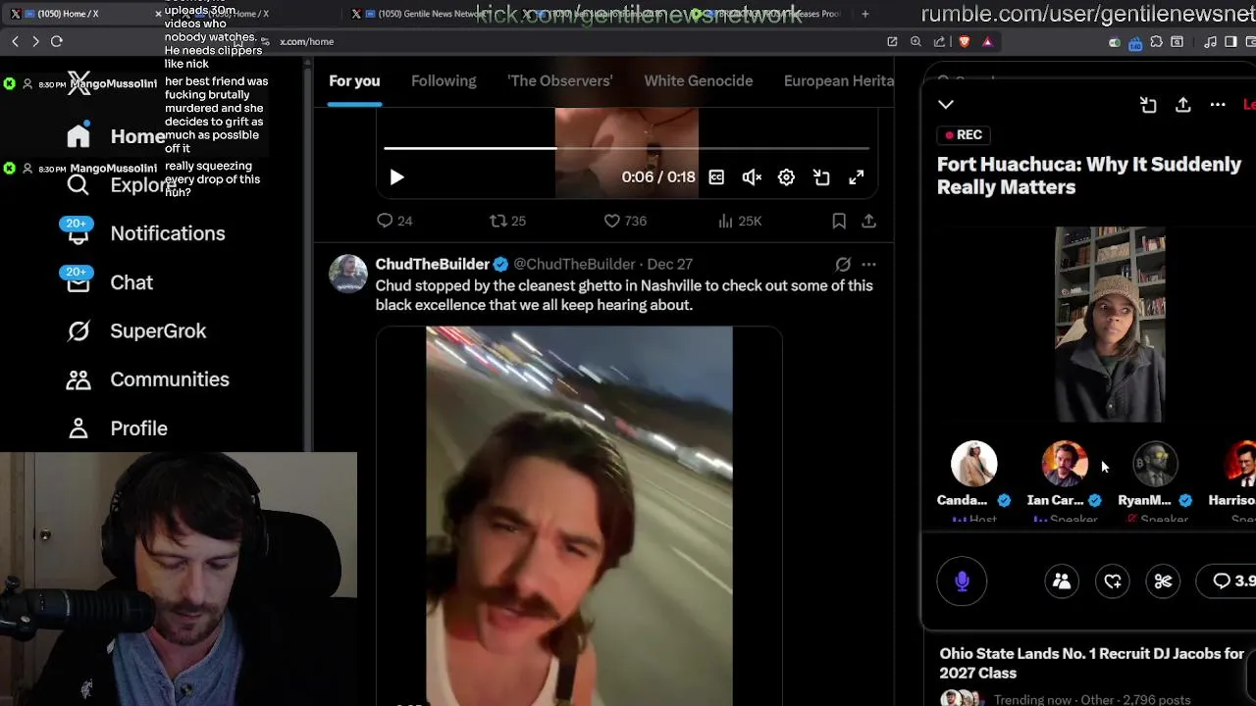Switch to the For you tab

coord(354,81)
